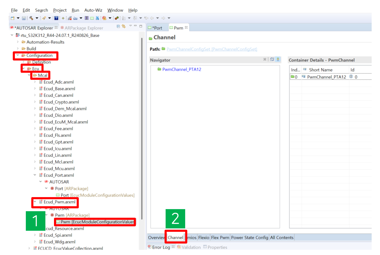Open the hammer build dropdown arrow

point(37,18)
